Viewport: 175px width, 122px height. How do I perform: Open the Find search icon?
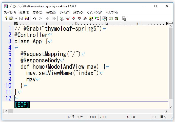[x=62, y=19]
